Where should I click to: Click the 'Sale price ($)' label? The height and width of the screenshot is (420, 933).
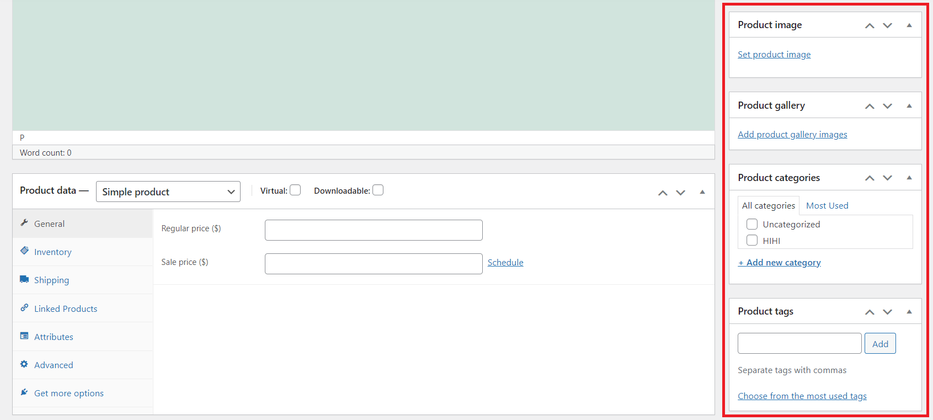click(x=185, y=262)
